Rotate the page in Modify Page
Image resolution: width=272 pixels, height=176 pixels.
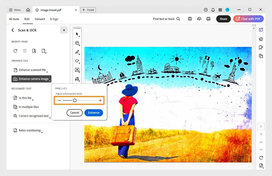click(15, 51)
